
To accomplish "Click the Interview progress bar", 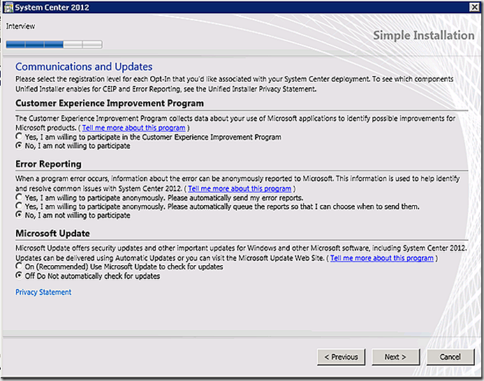I will (54, 45).
